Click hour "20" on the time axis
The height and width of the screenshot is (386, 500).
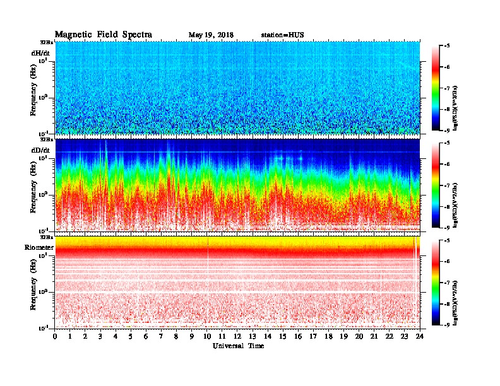click(x=359, y=336)
